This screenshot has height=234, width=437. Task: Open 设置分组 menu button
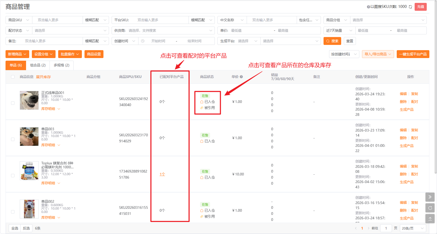click(x=44, y=54)
